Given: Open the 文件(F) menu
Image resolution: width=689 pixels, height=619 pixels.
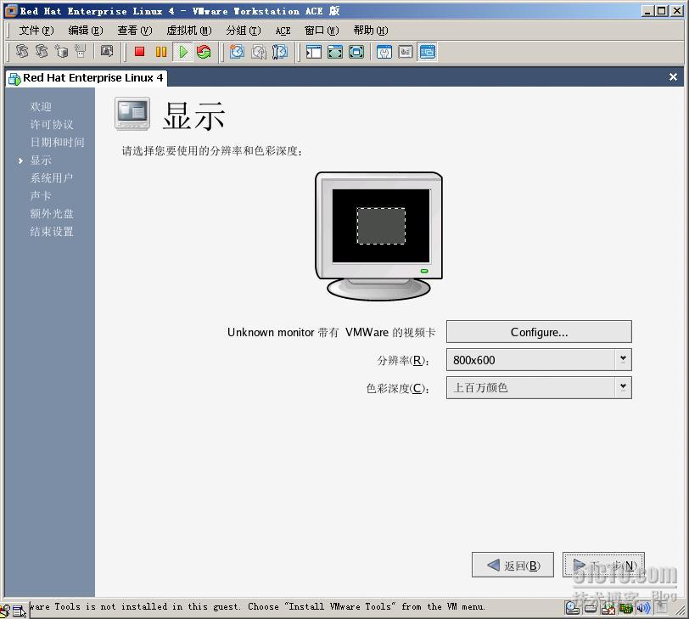Looking at the screenshot, I should click(x=36, y=31).
